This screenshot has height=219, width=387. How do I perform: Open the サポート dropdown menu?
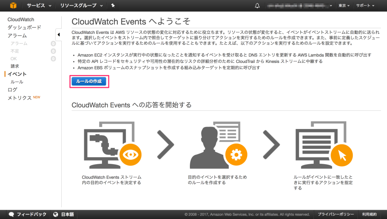[365, 5]
